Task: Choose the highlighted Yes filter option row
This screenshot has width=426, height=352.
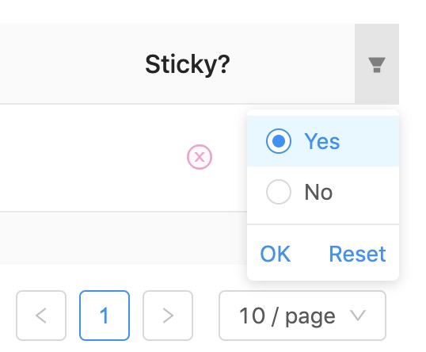Action: pyautogui.click(x=323, y=141)
